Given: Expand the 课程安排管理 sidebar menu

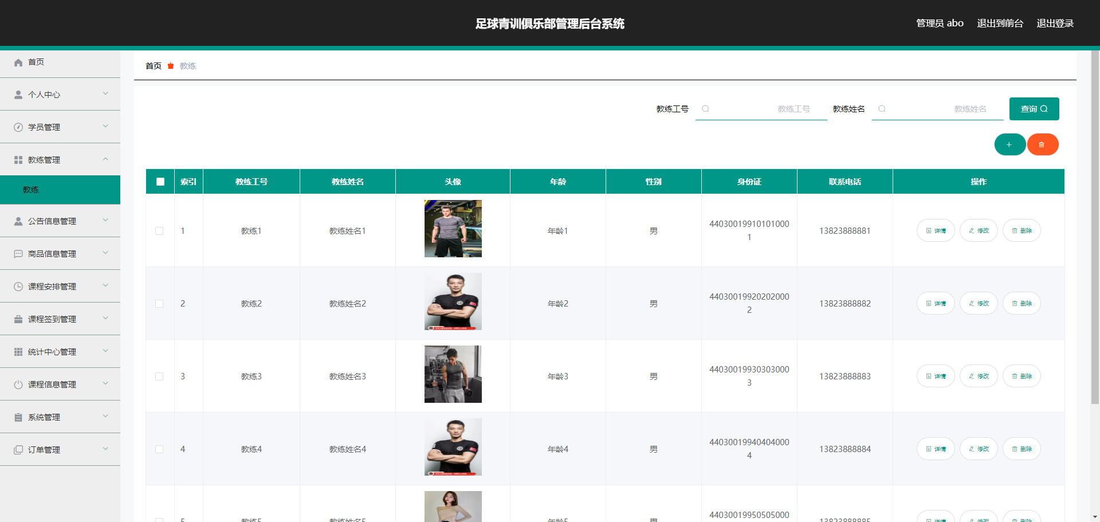Looking at the screenshot, I should coord(60,286).
